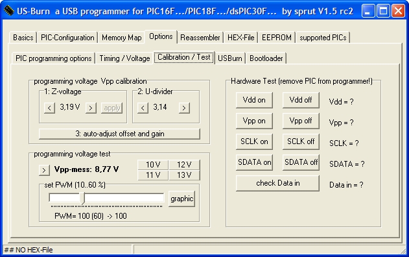Turn Vdd off
409x257 pixels.
coord(301,100)
